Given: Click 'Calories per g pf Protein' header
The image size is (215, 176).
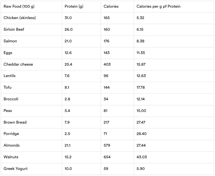Looking at the screenshot, I should click(x=158, y=6).
